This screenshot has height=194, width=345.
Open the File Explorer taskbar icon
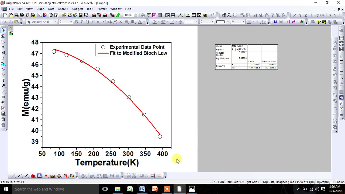118,189
